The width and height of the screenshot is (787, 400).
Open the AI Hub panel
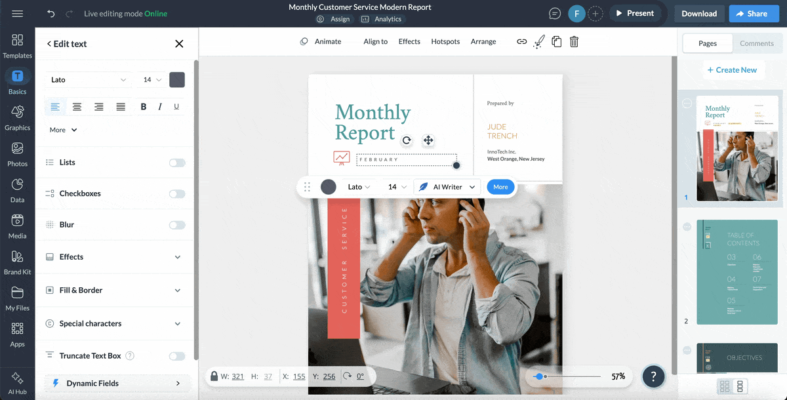tap(17, 379)
